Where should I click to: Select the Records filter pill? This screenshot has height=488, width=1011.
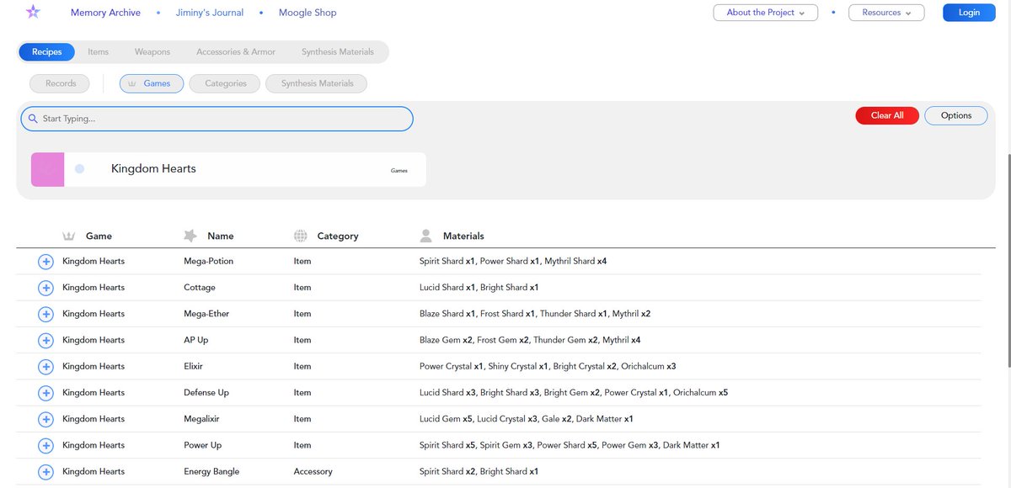click(61, 83)
